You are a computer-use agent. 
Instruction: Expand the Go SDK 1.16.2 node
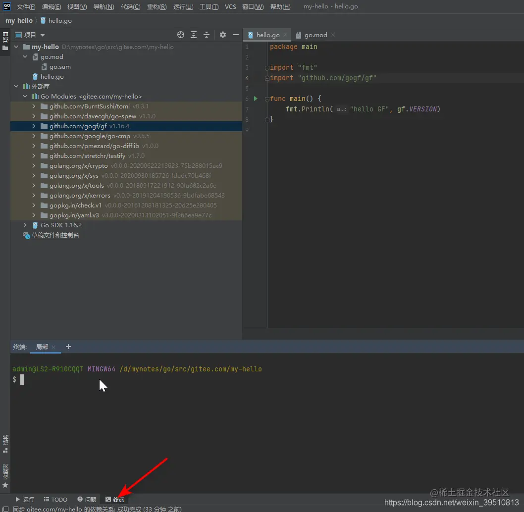pos(25,225)
